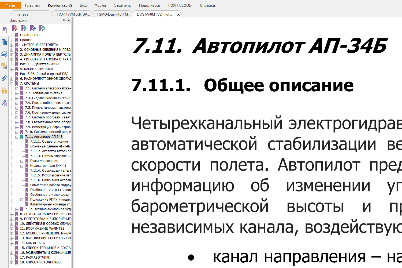Go to 7.2. Топливная система bookmark
The image size is (402, 268).
pos(44,93)
